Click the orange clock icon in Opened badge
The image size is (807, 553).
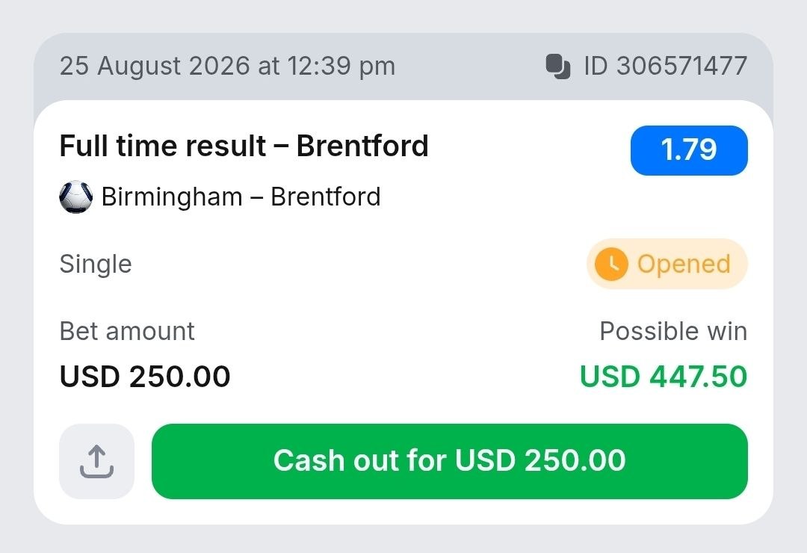point(611,264)
